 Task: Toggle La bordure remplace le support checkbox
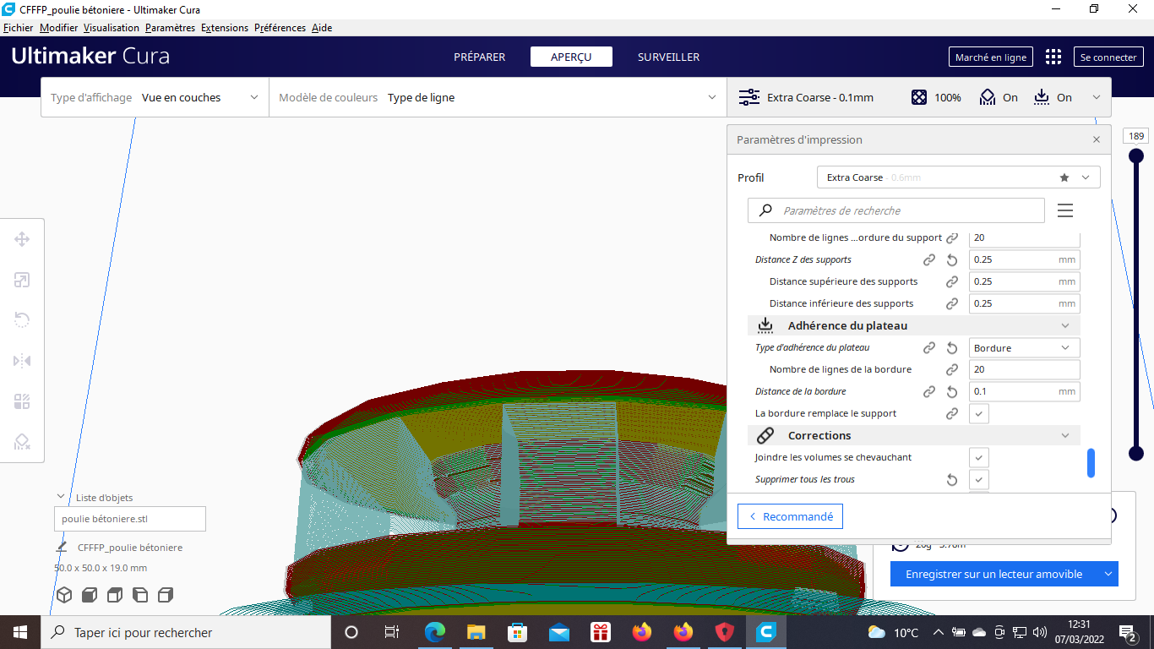(978, 413)
